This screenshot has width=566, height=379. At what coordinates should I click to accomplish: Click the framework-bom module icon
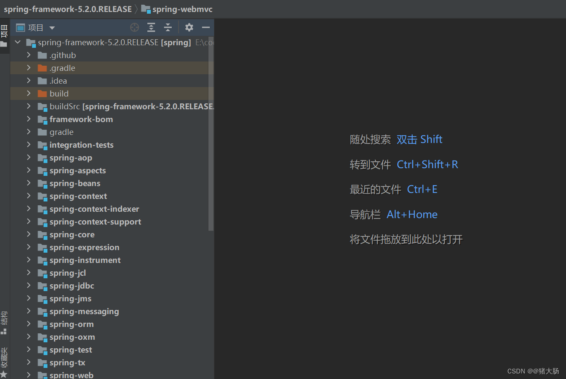point(42,120)
